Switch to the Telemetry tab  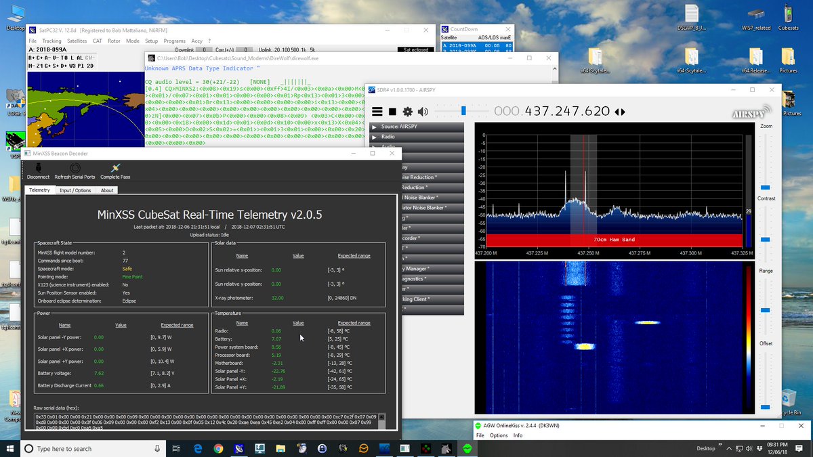pyautogui.click(x=39, y=190)
